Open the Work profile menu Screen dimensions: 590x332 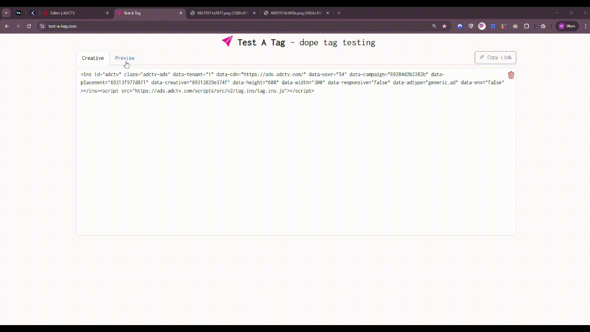[567, 26]
